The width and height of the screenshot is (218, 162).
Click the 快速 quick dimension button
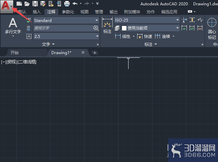[x=144, y=37]
